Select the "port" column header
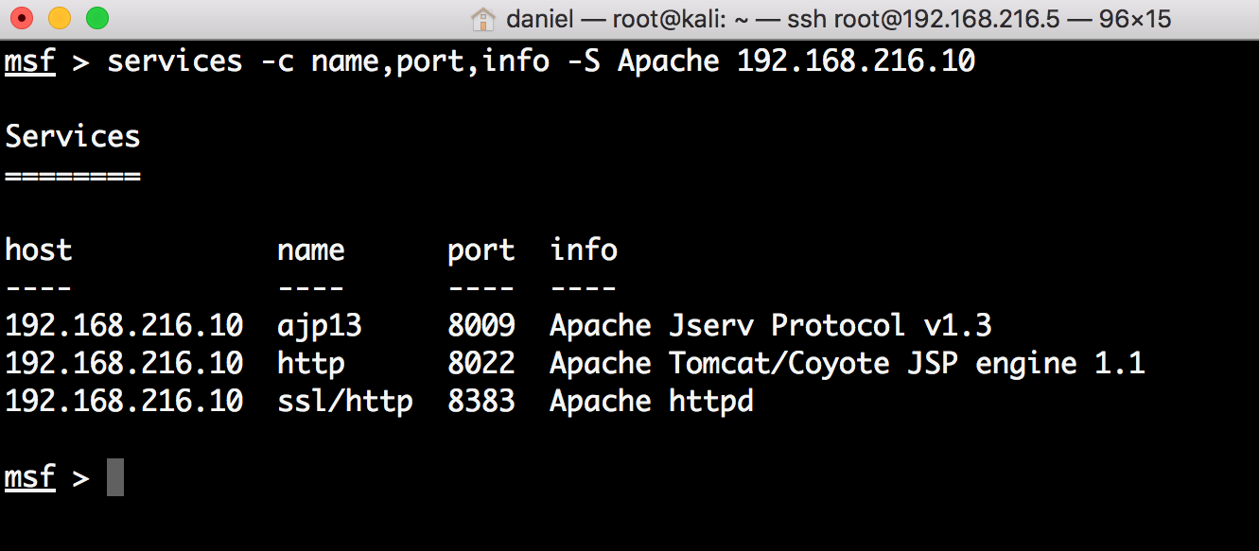This screenshot has height=551, width=1259. [x=481, y=250]
